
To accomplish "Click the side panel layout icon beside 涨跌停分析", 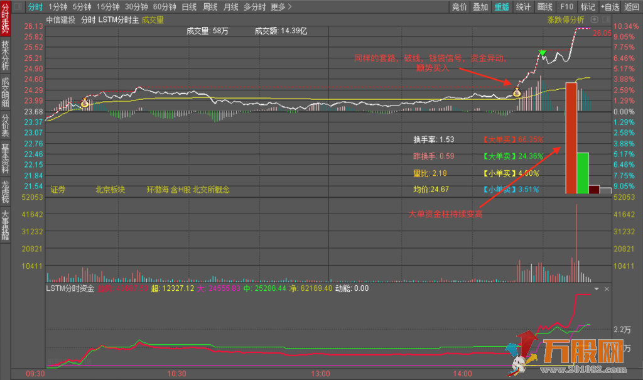I will click(606, 19).
